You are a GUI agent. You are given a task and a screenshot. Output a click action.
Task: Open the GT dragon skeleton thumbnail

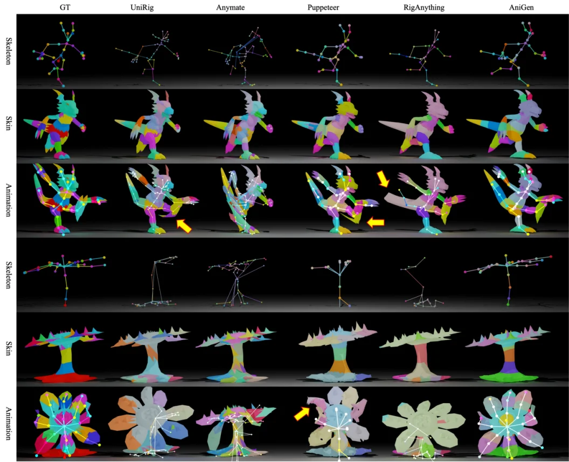click(59, 52)
